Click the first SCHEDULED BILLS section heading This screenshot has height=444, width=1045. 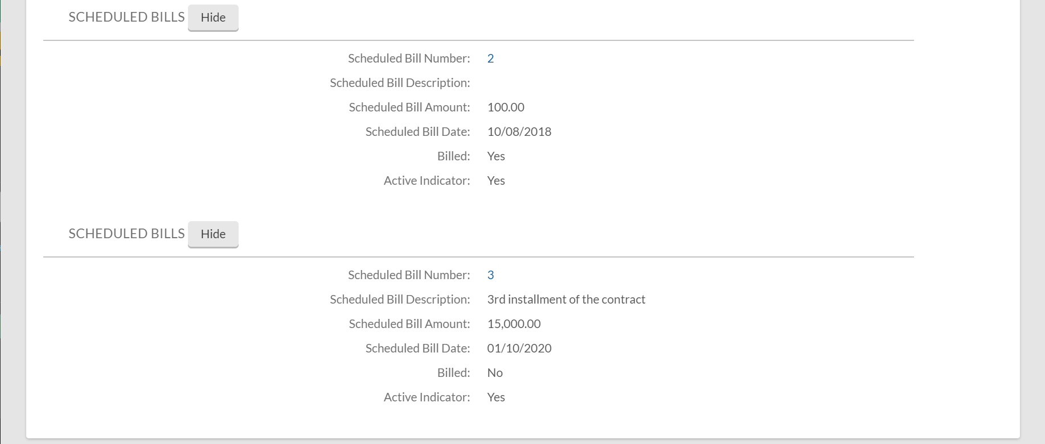coord(126,17)
